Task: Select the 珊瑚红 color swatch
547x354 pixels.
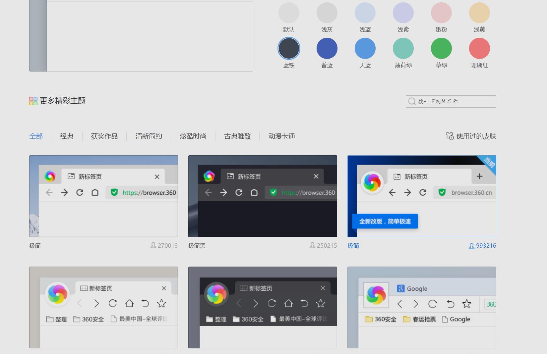Action: point(479,48)
